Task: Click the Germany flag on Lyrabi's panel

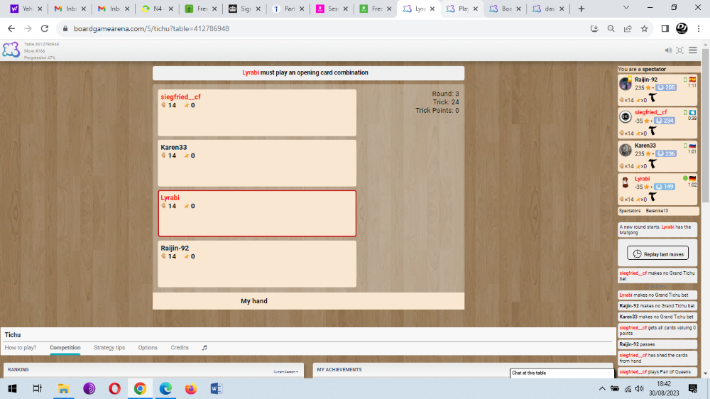Action: pos(692,179)
